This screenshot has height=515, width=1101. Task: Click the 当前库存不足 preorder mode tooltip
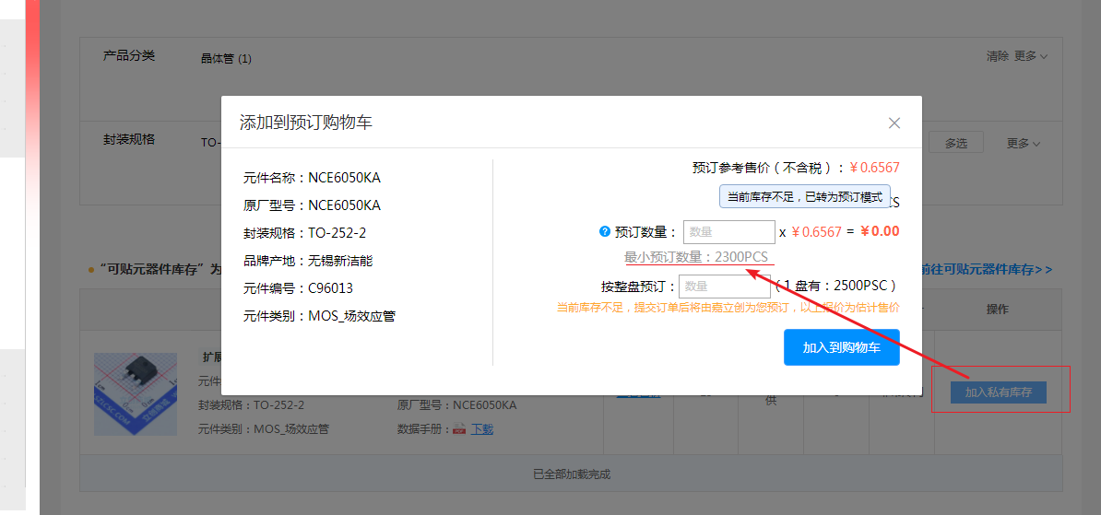coord(805,196)
